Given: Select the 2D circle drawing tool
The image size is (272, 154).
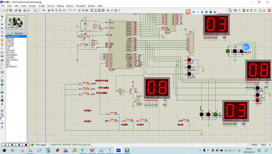Looking at the screenshot, I should coord(2,85).
